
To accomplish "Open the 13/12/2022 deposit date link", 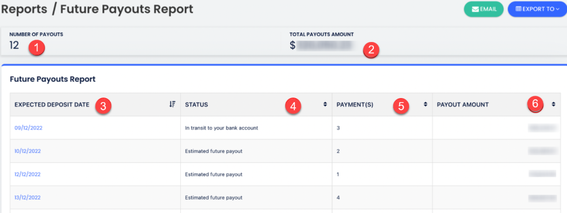I will (x=28, y=197).
